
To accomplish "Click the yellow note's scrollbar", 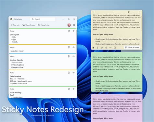I will tap(142, 23).
